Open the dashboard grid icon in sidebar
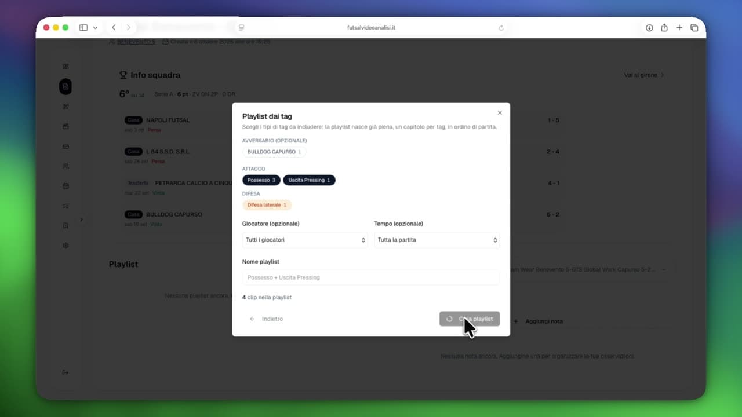 click(x=66, y=67)
